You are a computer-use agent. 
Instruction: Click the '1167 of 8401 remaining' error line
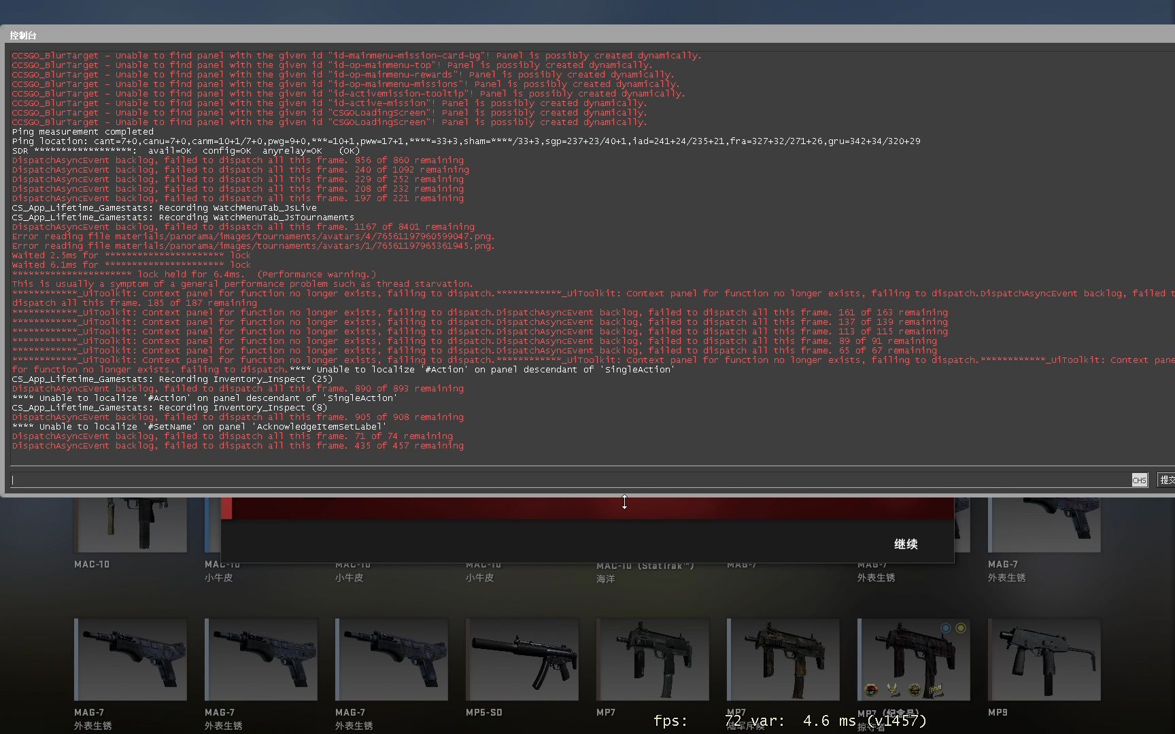(243, 227)
